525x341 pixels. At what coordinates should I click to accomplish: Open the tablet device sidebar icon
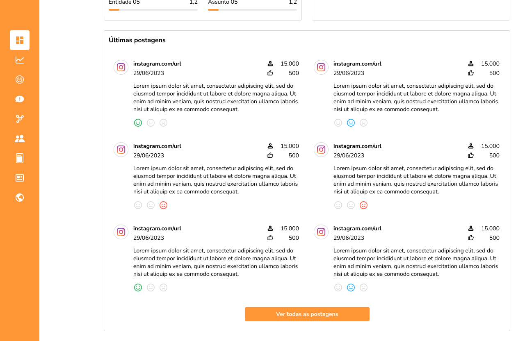(20, 158)
